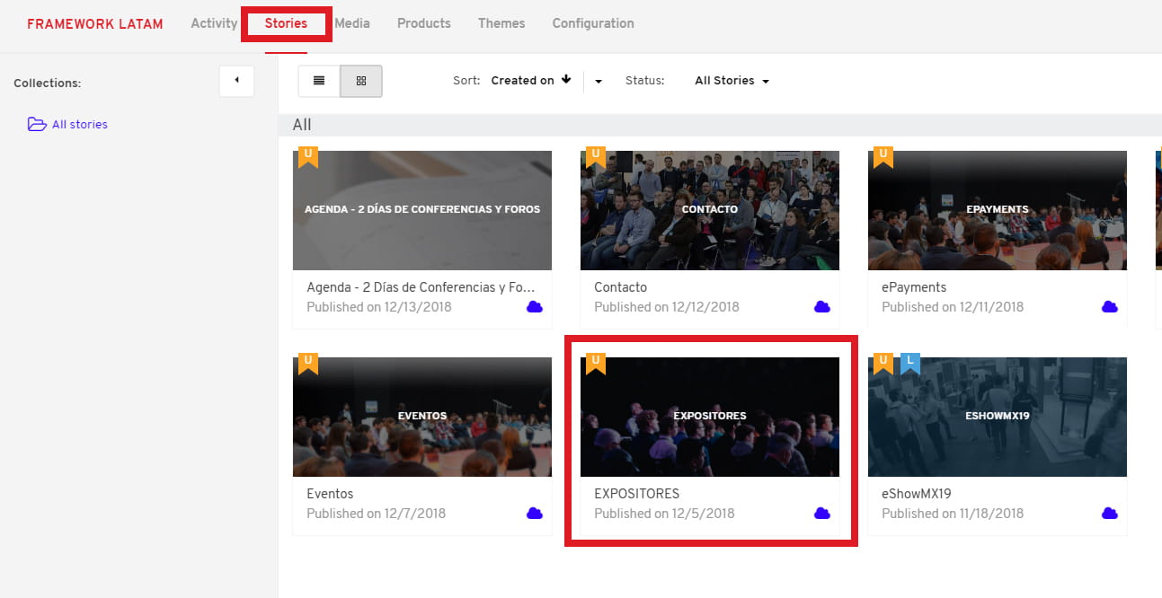The height and width of the screenshot is (598, 1162).
Task: Click the FRAMEWORK LATAM brand link
Action: (95, 24)
